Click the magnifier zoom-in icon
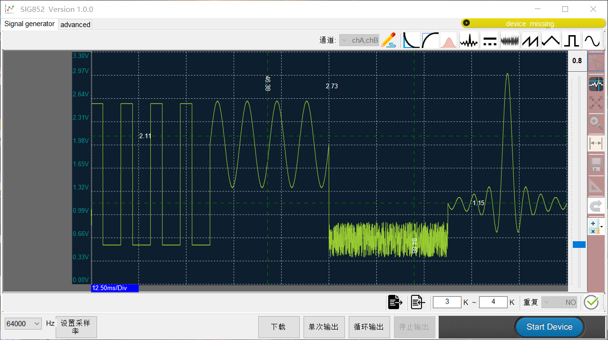The height and width of the screenshot is (340, 608). pos(596,123)
